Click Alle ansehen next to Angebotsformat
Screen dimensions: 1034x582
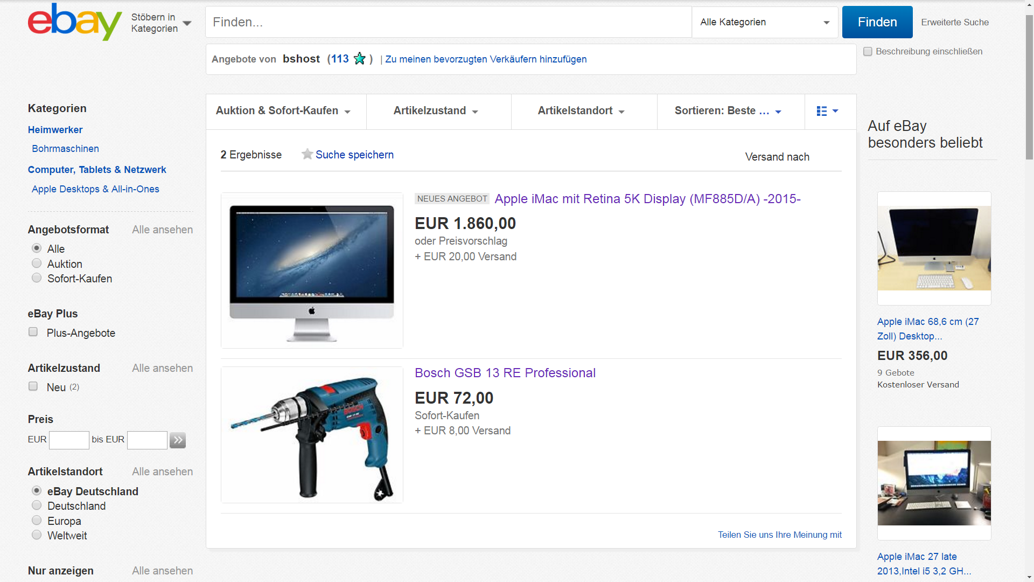pyautogui.click(x=162, y=230)
